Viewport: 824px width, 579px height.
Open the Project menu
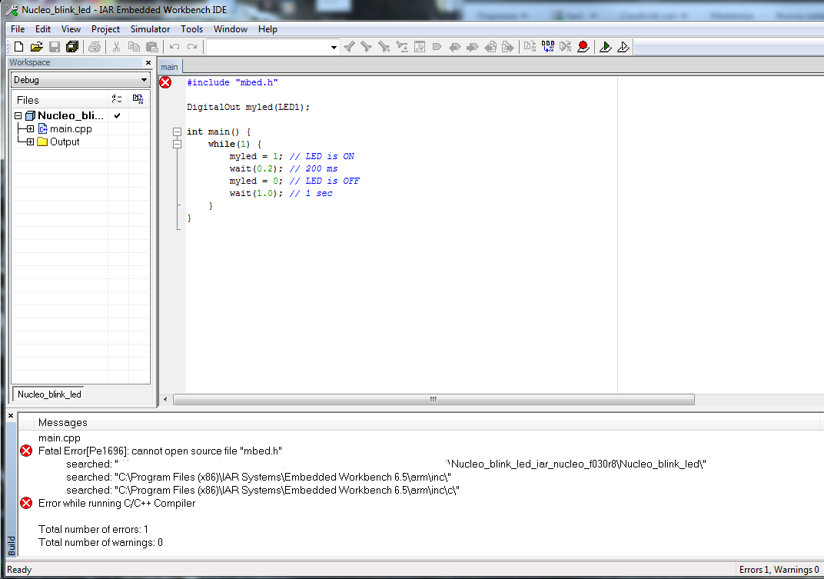click(x=105, y=29)
